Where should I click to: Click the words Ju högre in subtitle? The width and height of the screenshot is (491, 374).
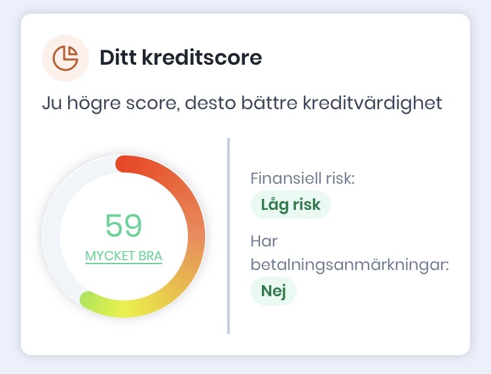point(75,103)
